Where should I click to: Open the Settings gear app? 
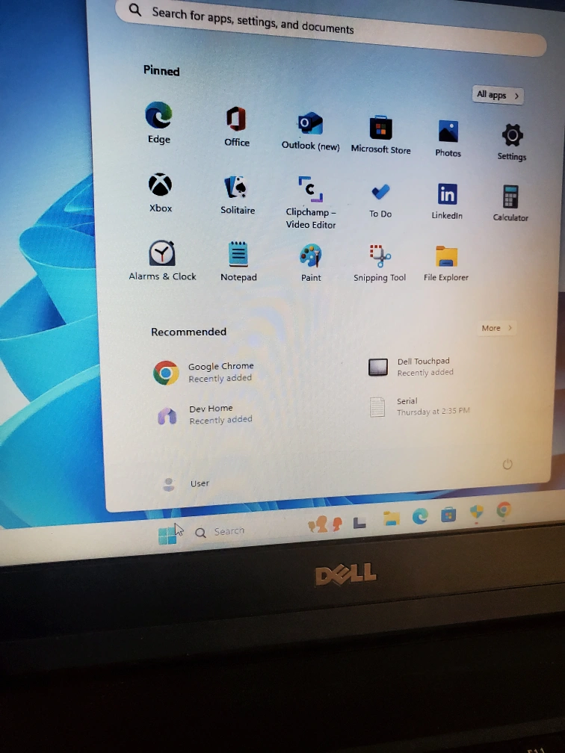(512, 137)
